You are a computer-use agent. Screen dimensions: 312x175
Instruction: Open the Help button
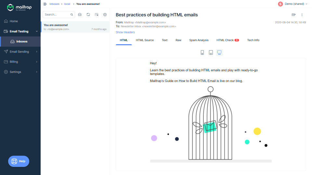pos(19,161)
